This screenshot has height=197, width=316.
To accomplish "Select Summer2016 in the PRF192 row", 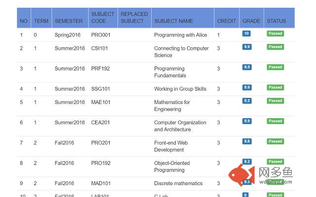I will tap(70, 68).
